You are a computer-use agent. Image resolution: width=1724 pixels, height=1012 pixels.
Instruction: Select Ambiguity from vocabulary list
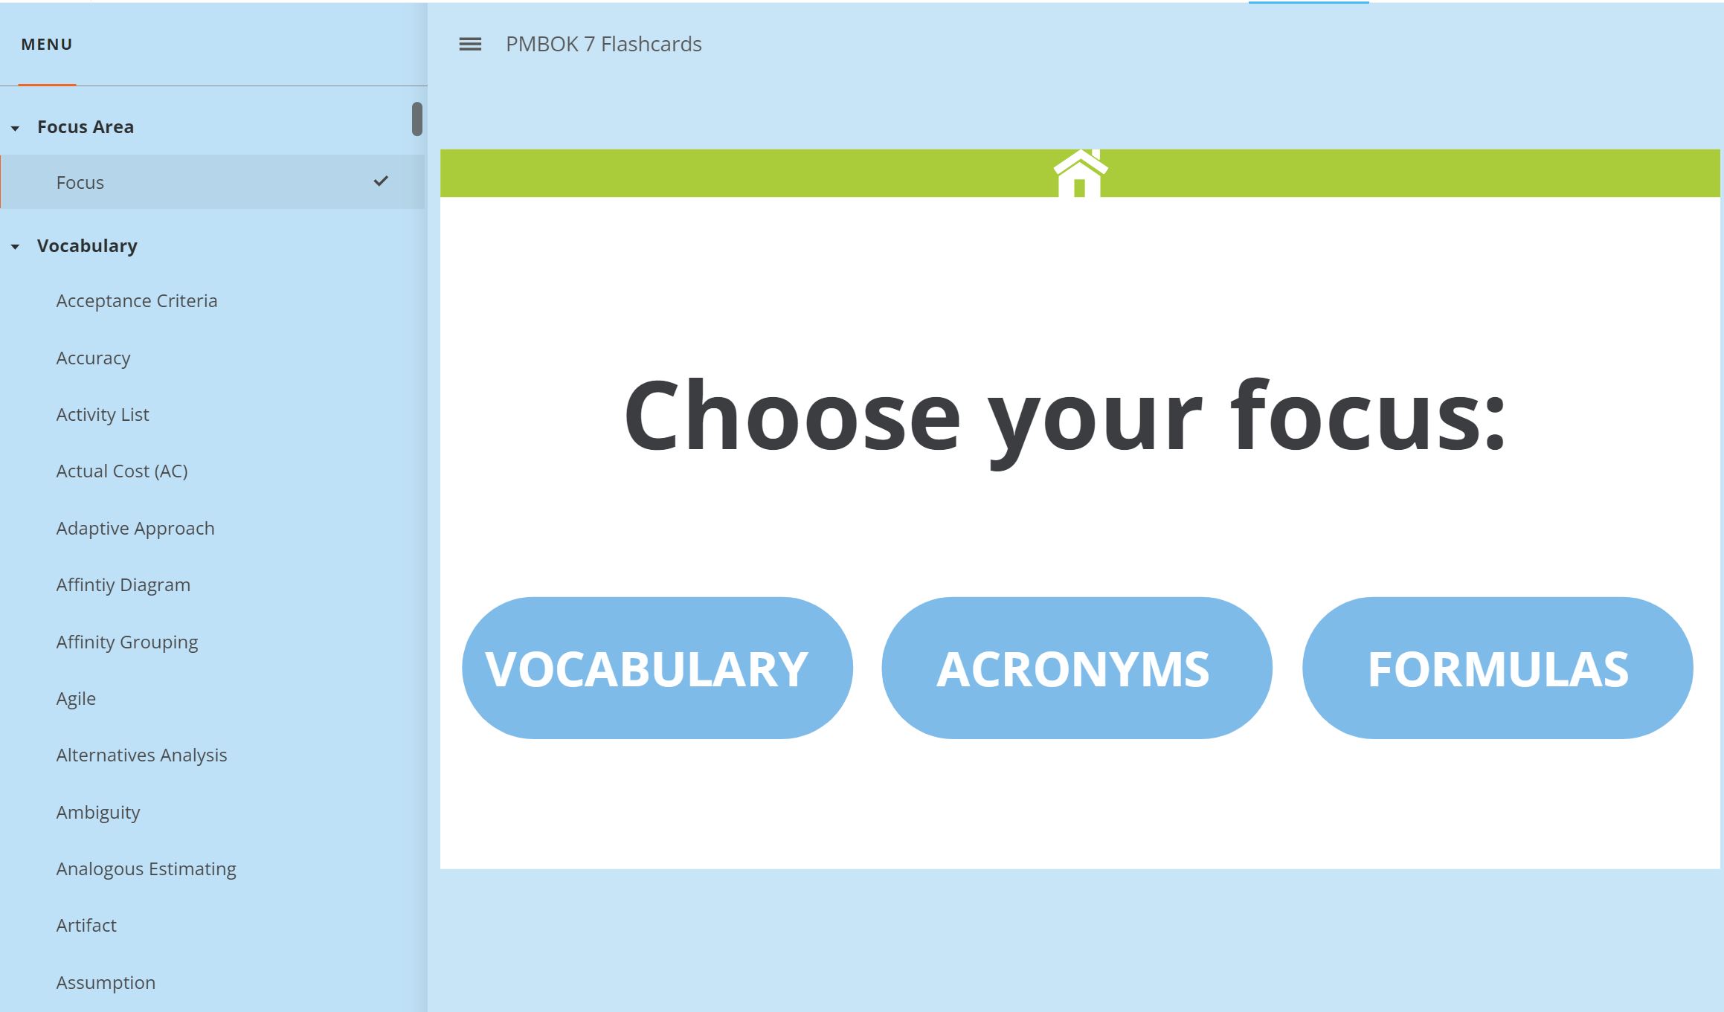[97, 810]
